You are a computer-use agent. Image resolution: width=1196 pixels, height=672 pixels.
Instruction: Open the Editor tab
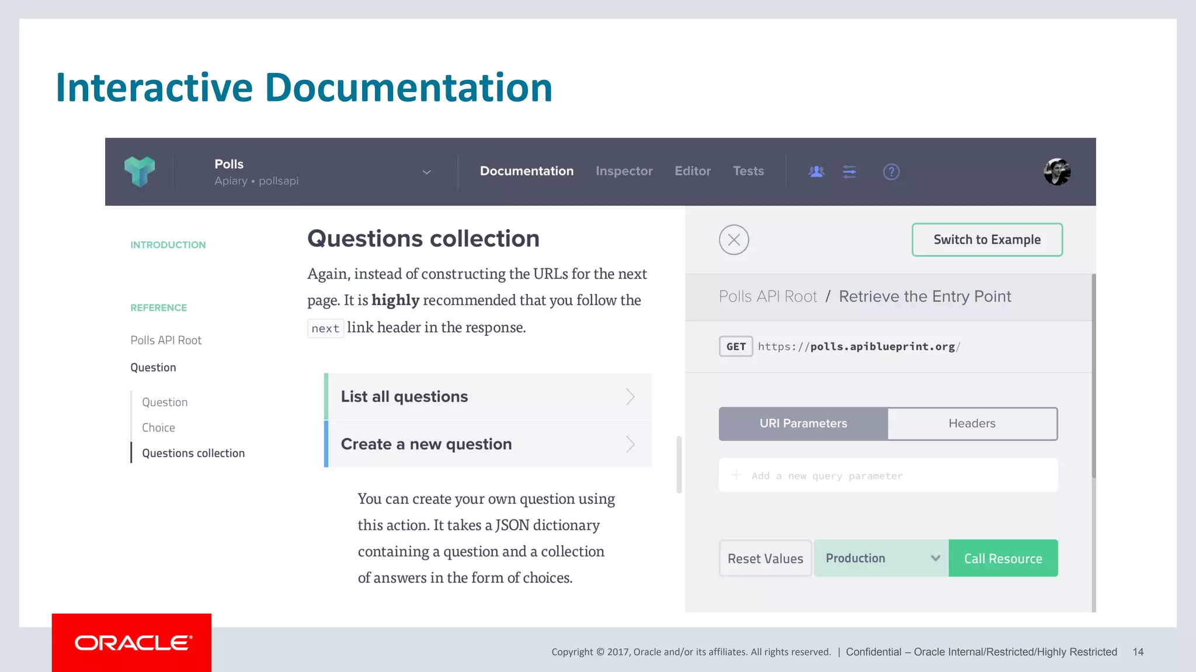693,171
